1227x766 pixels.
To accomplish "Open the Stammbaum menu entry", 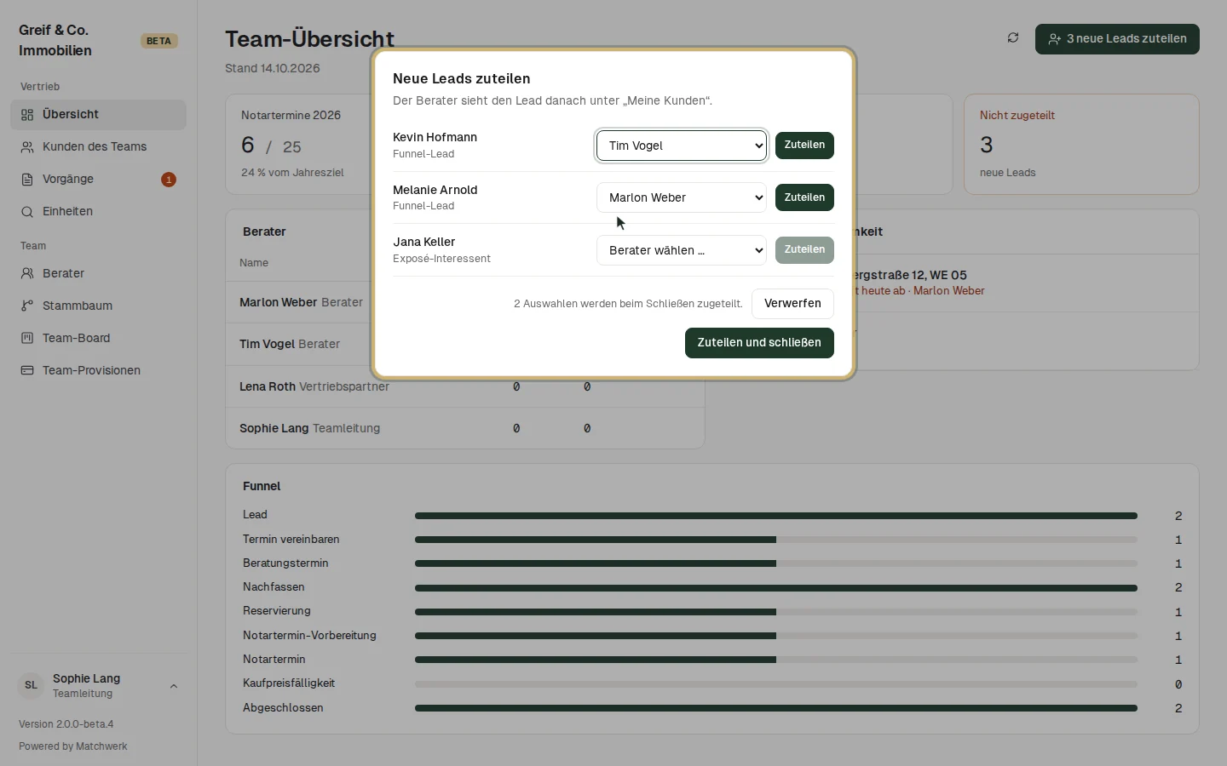I will click(x=98, y=306).
